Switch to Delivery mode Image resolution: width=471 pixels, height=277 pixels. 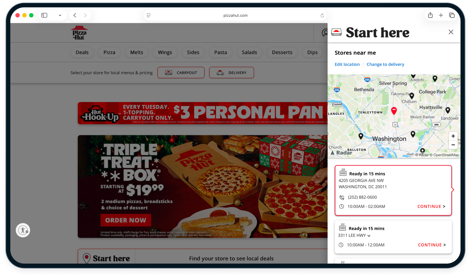pos(232,73)
